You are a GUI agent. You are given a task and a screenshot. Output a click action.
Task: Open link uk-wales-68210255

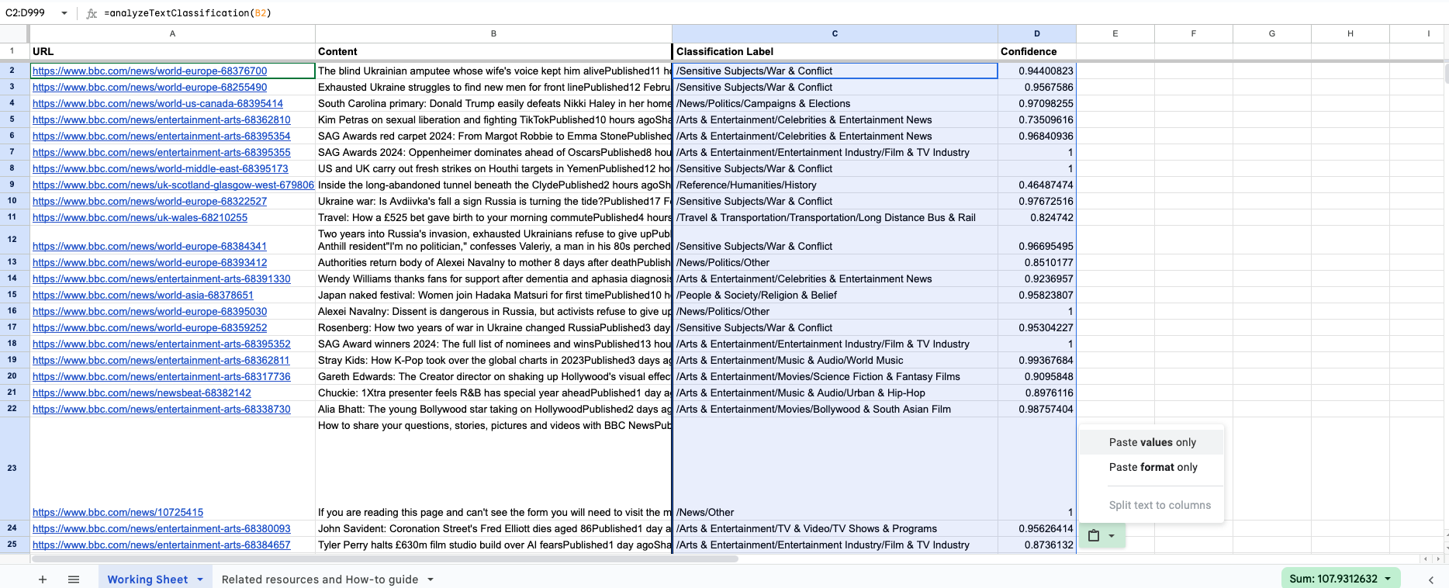pyautogui.click(x=140, y=217)
